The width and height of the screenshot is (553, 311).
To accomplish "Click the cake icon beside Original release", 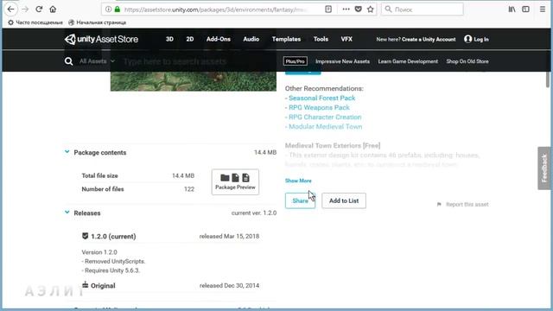I will click(x=85, y=284).
